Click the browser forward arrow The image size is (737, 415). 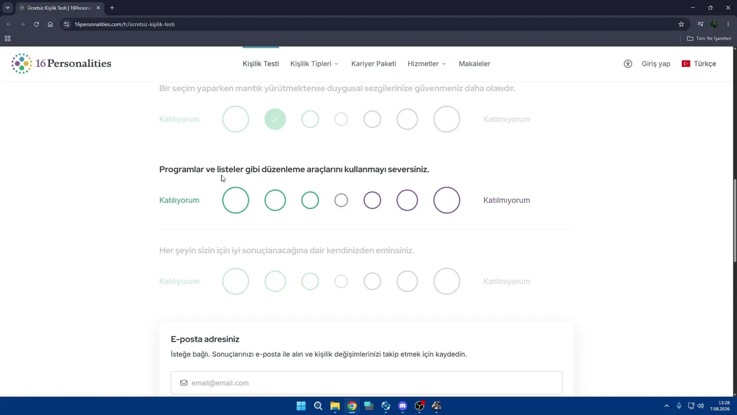point(22,24)
